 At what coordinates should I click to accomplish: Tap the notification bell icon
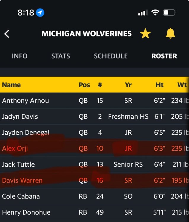(x=170, y=34)
